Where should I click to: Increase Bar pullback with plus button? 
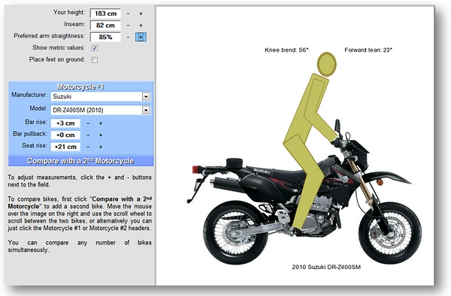101,135
